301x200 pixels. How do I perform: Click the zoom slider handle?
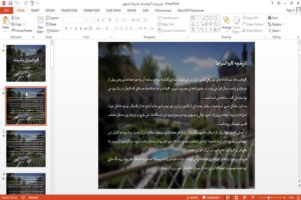[x=269, y=197]
